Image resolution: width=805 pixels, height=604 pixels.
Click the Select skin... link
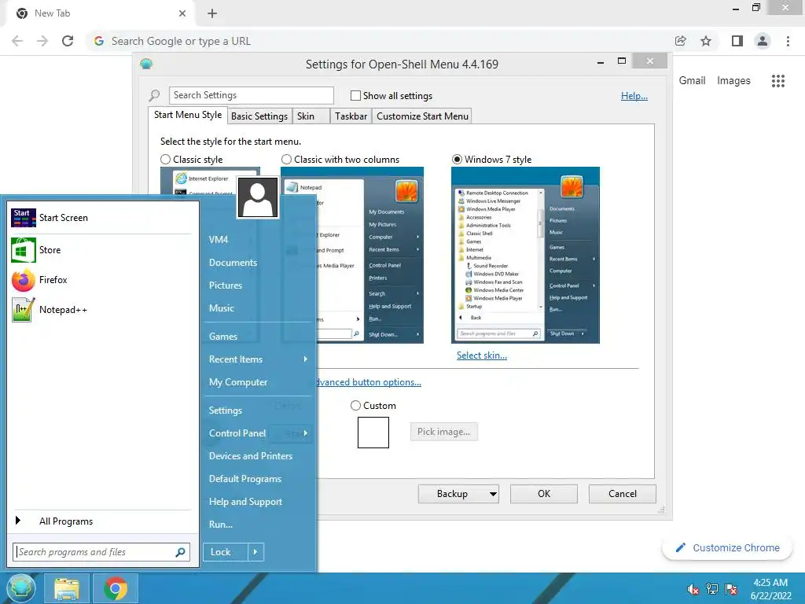click(x=482, y=355)
